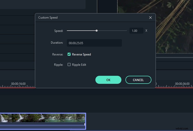Confirm with the OK button
The height and width of the screenshot is (131, 193).
click(x=108, y=80)
